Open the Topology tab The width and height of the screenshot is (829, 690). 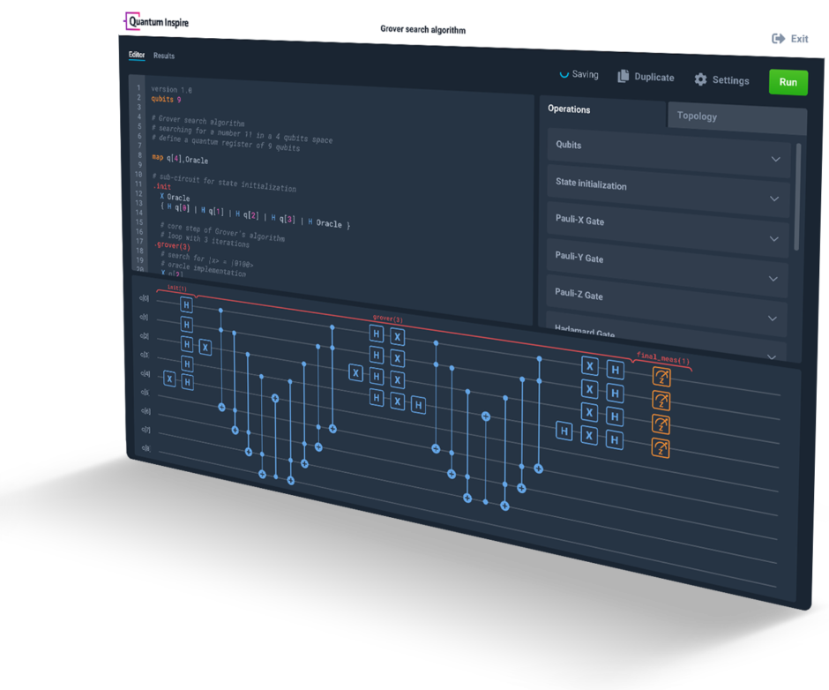(697, 116)
